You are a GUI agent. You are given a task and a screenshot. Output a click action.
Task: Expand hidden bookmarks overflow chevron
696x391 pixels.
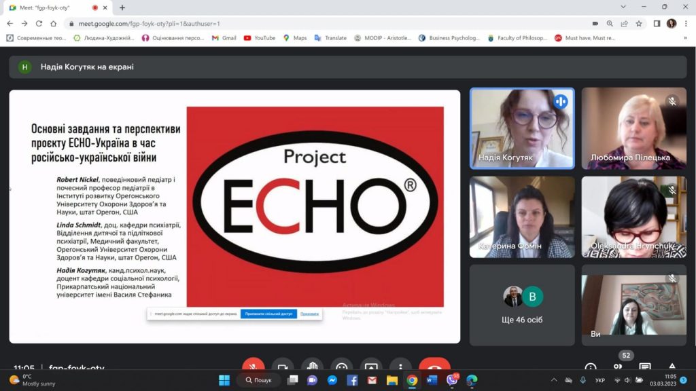(x=685, y=38)
